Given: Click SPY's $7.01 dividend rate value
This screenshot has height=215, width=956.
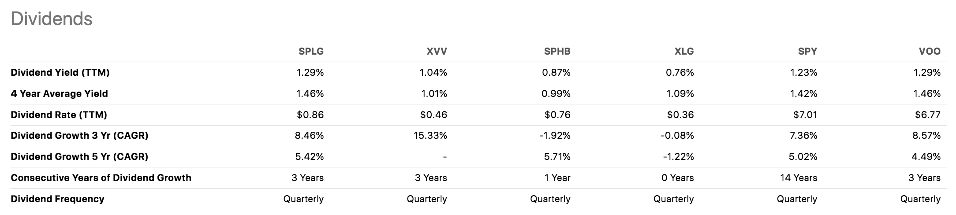Looking at the screenshot, I should pos(805,115).
